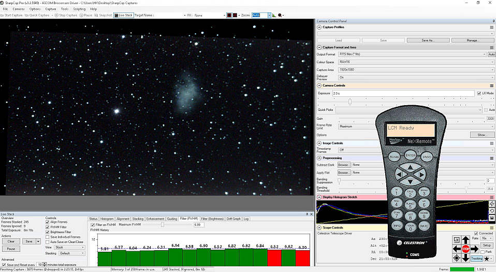Open the Zoom Auto dropdown in toolbar
This screenshot has width=496, height=272.
(269, 15)
